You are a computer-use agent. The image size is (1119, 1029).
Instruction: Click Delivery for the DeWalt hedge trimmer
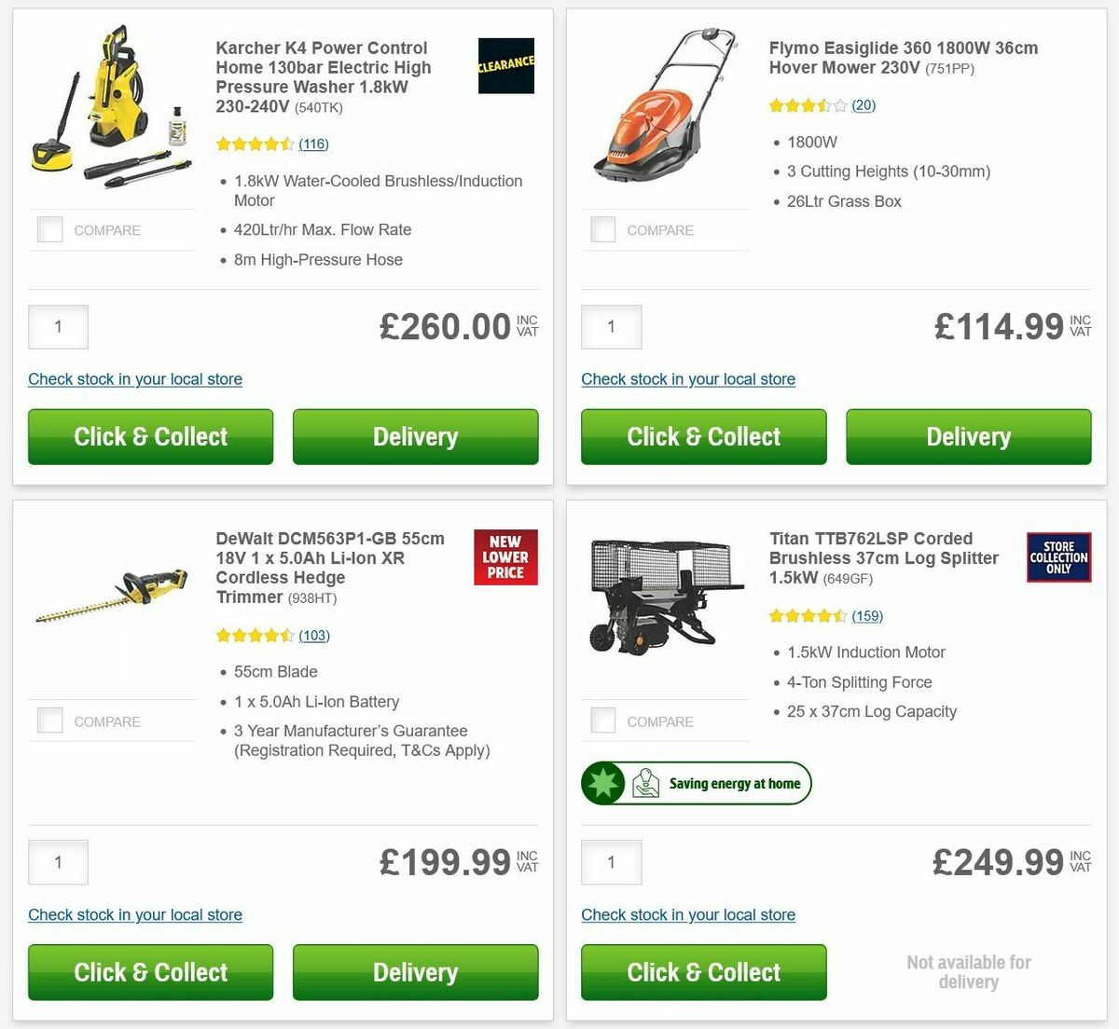[415, 972]
